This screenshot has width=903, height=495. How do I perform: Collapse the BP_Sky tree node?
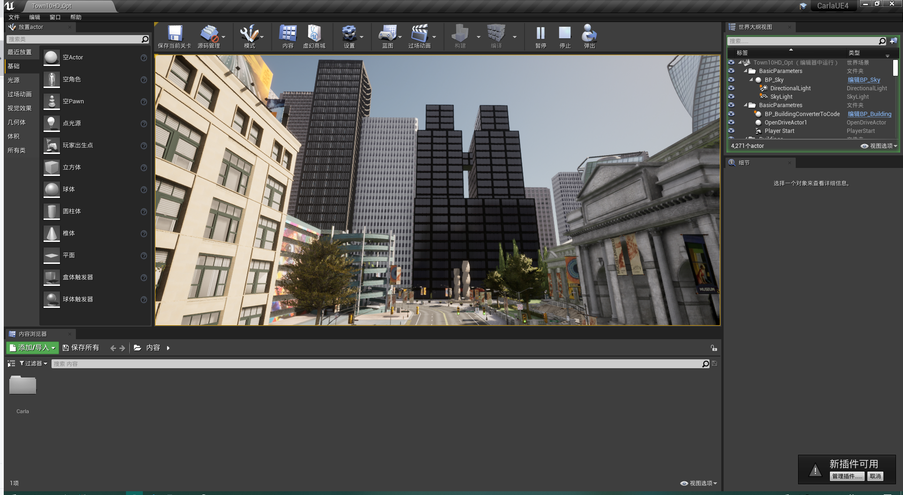751,80
